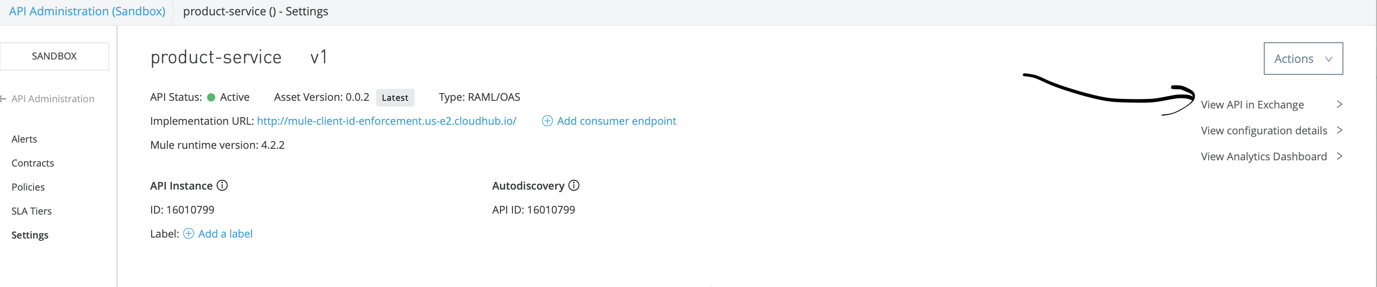The height and width of the screenshot is (287, 1377).
Task: Expand View API in Exchange chevron
Action: pyautogui.click(x=1339, y=104)
